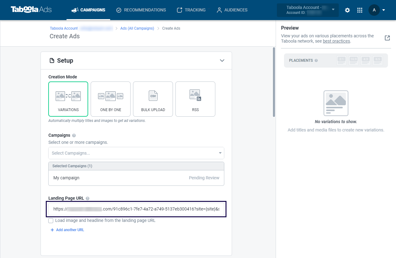
Task: Select the 2:1 placement preview icon
Action: [342, 60]
